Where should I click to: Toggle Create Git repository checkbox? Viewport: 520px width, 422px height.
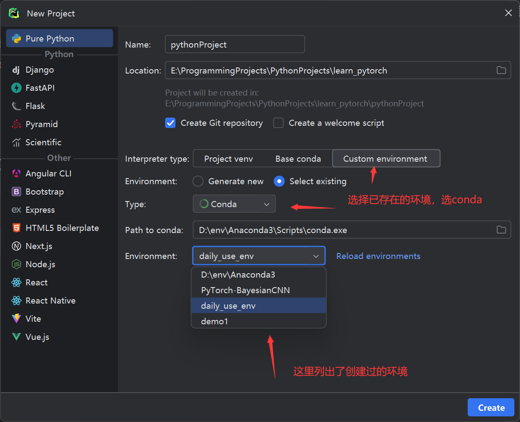(170, 123)
